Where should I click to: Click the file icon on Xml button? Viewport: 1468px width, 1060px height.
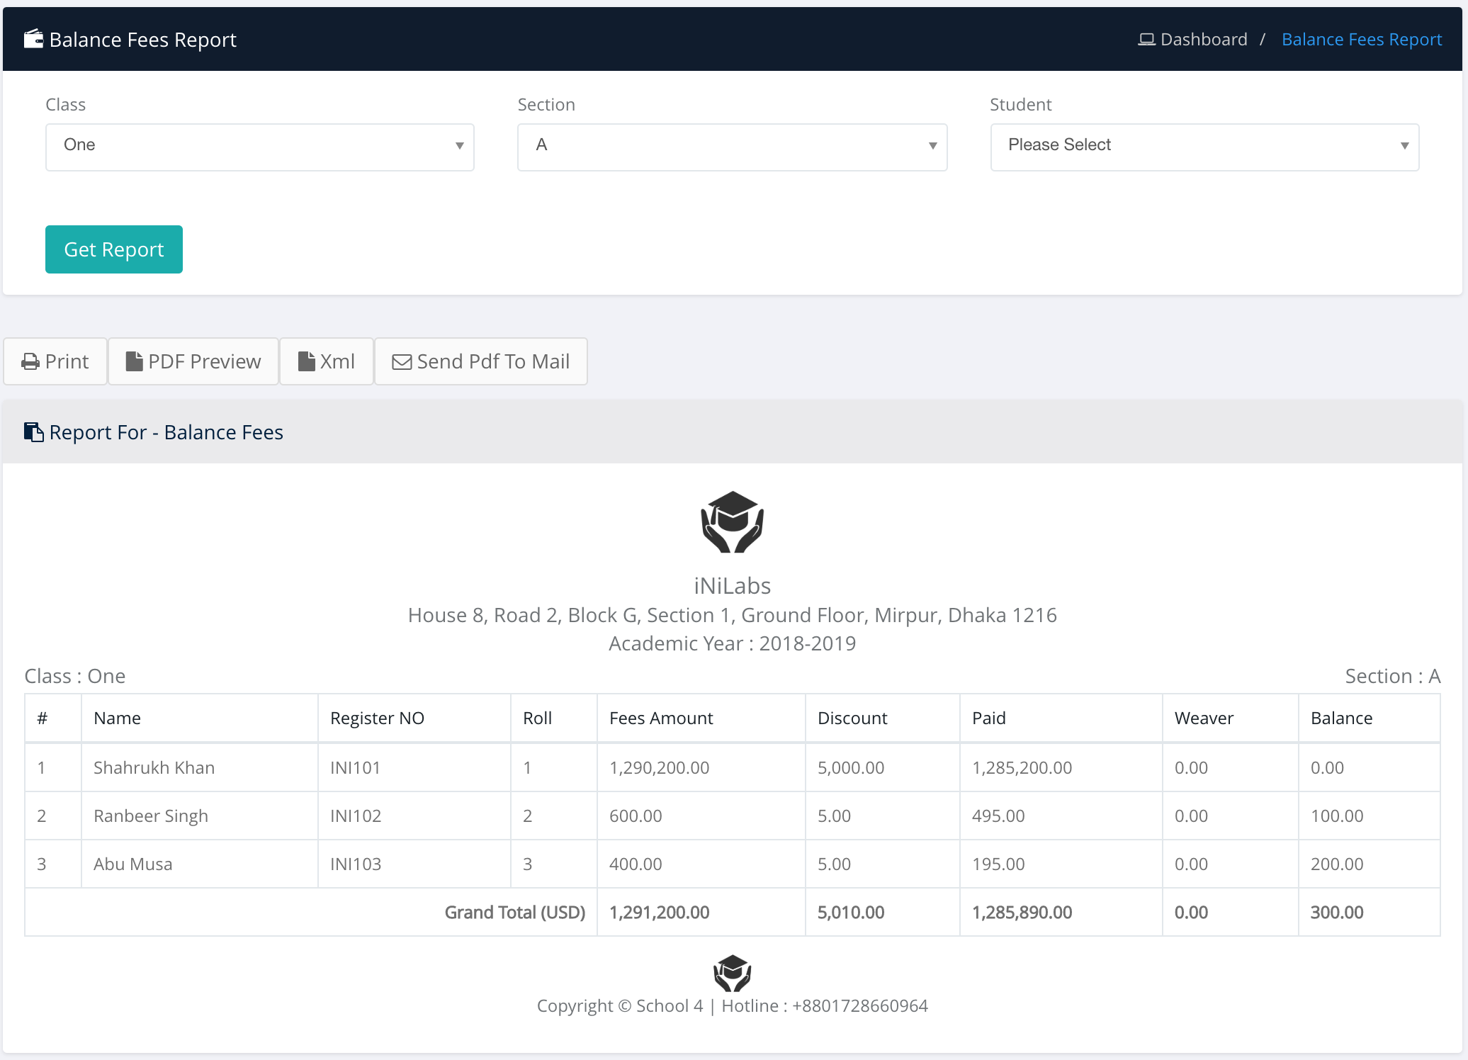click(306, 361)
